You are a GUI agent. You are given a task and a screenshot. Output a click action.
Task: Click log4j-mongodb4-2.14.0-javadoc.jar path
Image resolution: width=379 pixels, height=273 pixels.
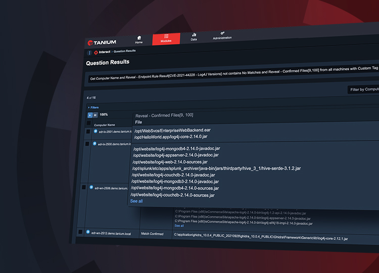(x=176, y=149)
